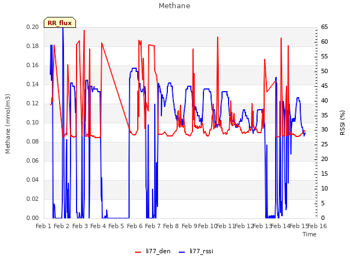Click the 30 right axis value
The height and width of the screenshot is (262, 350).
click(324, 130)
